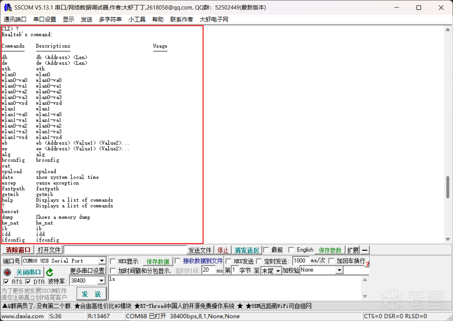Open the 联系作者 menu

[x=182, y=19]
